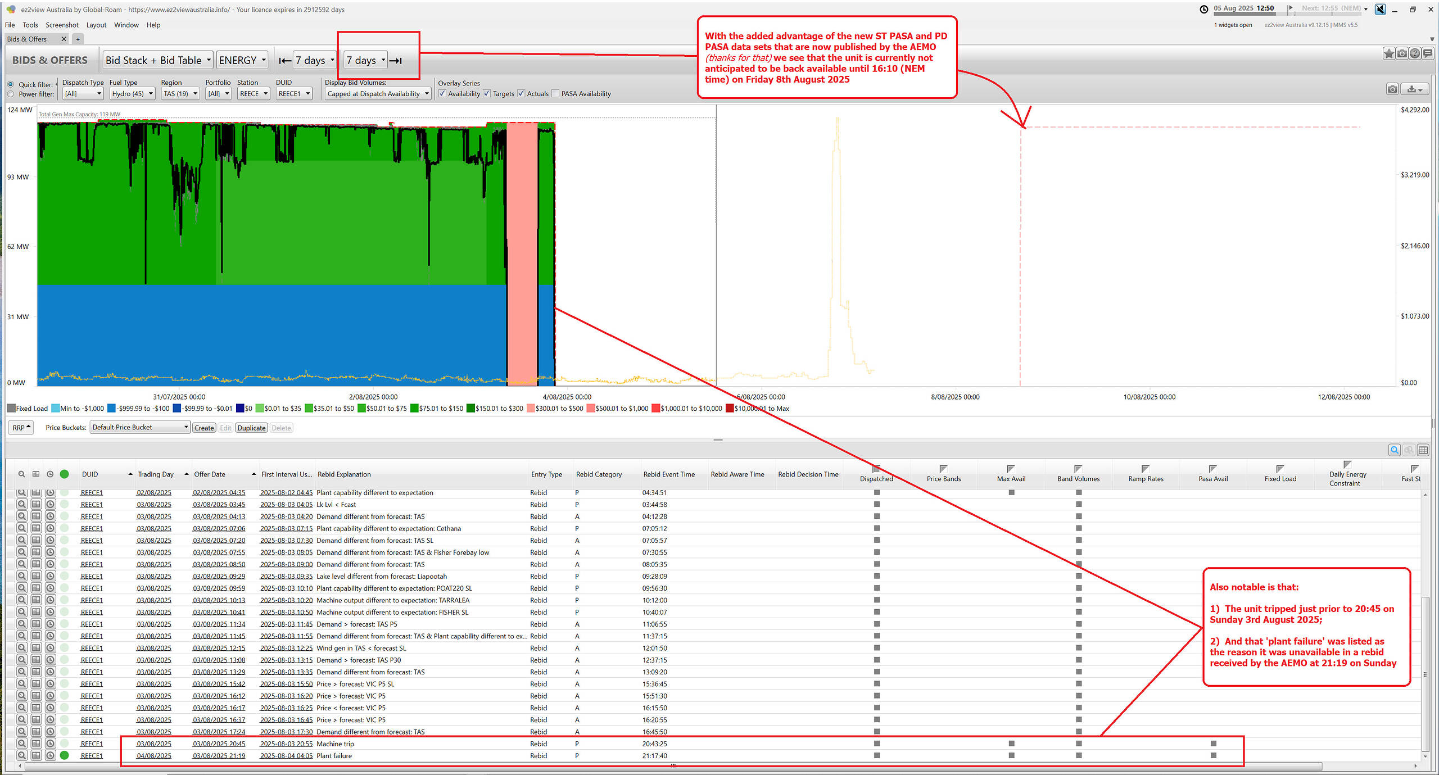The height and width of the screenshot is (775, 1439).
Task: Open the File menu
Action: pyautogui.click(x=10, y=25)
